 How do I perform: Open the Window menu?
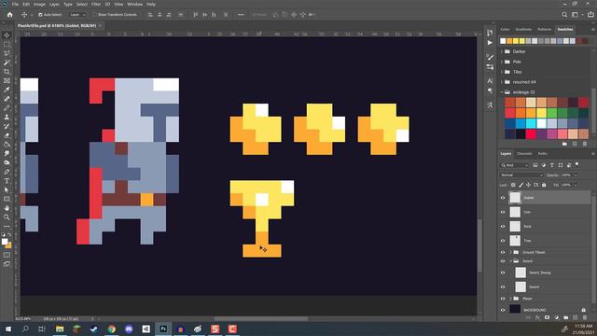tap(134, 4)
